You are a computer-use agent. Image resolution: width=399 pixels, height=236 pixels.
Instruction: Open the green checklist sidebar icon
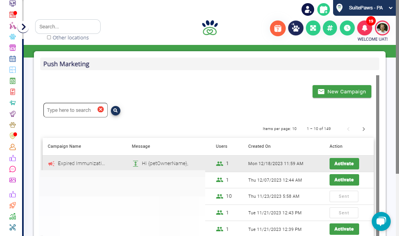(13, 81)
